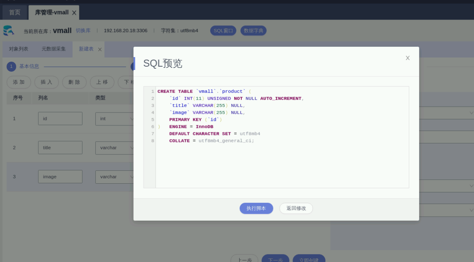Click the COLLATE utf8mb4_general_ci line
474x262 pixels.
tap(211, 141)
